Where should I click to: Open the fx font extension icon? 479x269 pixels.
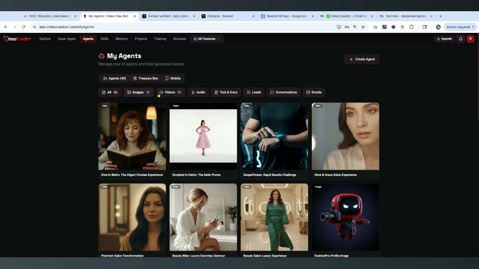tap(384, 27)
